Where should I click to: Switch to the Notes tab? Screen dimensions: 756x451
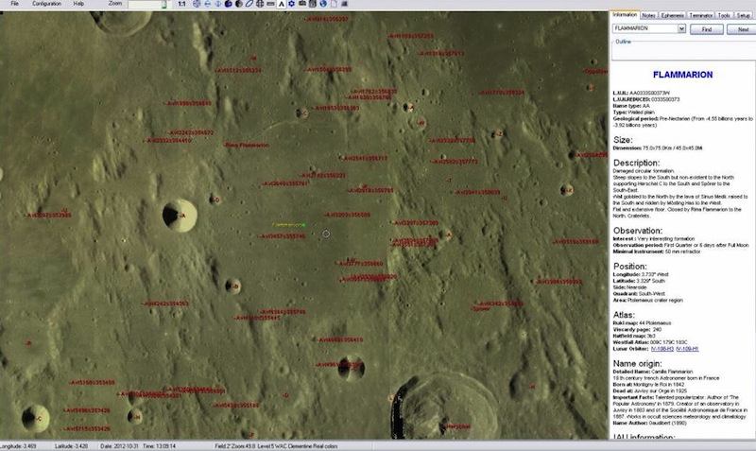(x=648, y=15)
